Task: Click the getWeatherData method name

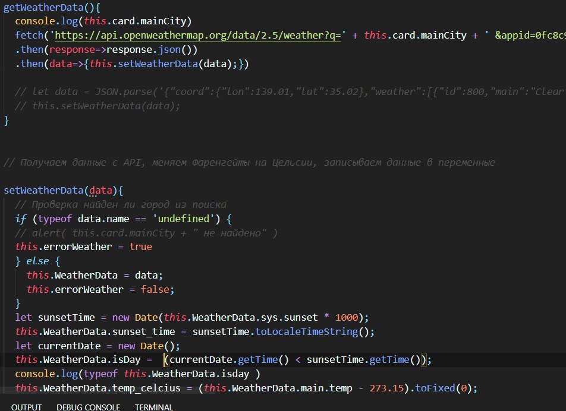Action: click(43, 7)
